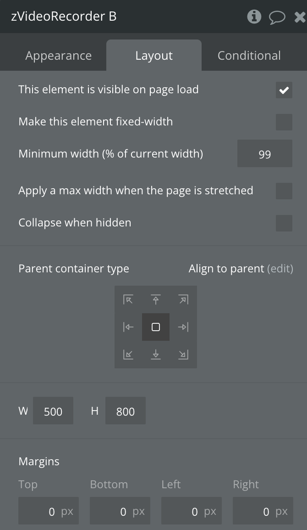
Task: Switch to the Appearance tab
Action: [x=58, y=56]
